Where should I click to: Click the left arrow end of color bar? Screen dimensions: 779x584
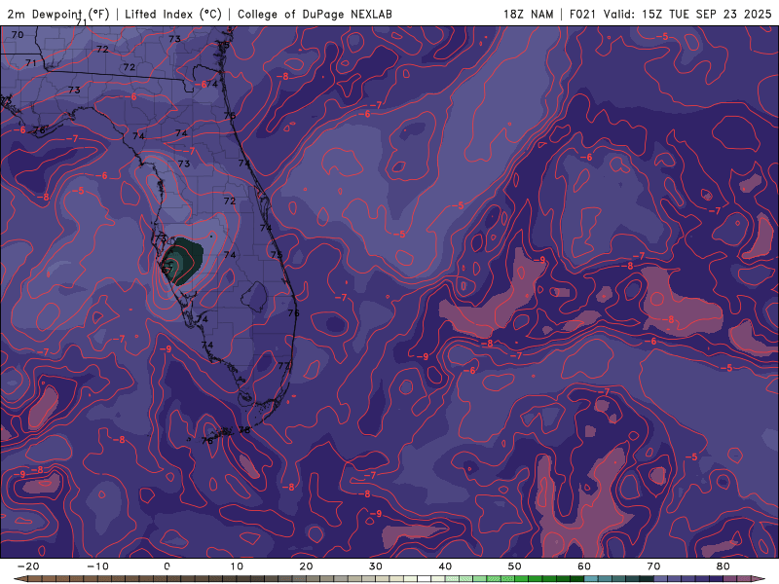coord(19,579)
